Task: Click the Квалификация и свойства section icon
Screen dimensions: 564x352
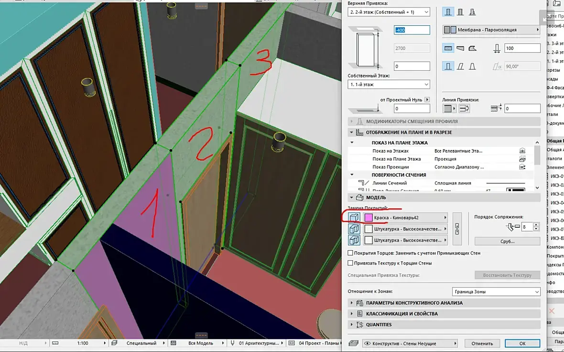Action: (360, 313)
